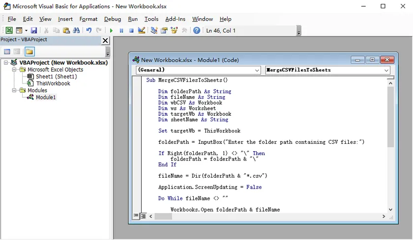Select VBAProject (New Workbook.xlsx) tree item
The height and width of the screenshot is (240, 413).
tap(63, 62)
